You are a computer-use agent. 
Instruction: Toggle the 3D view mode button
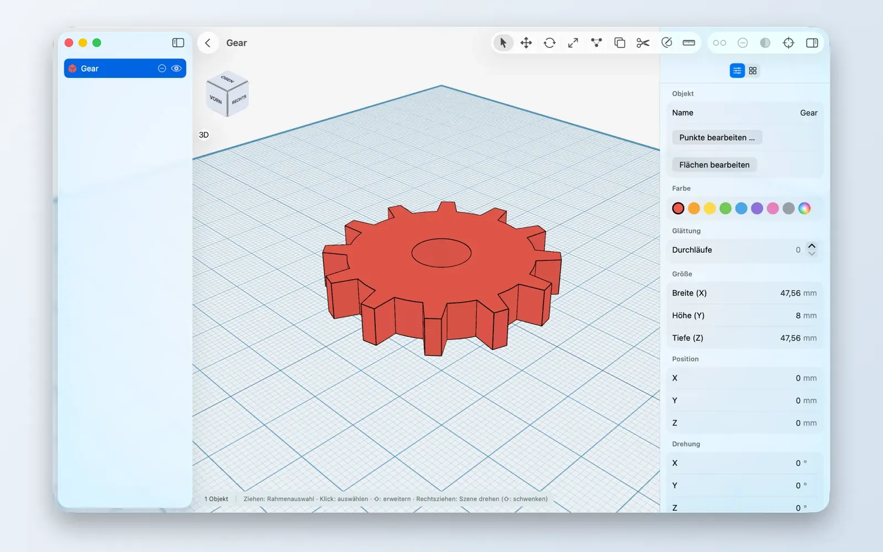coord(204,135)
